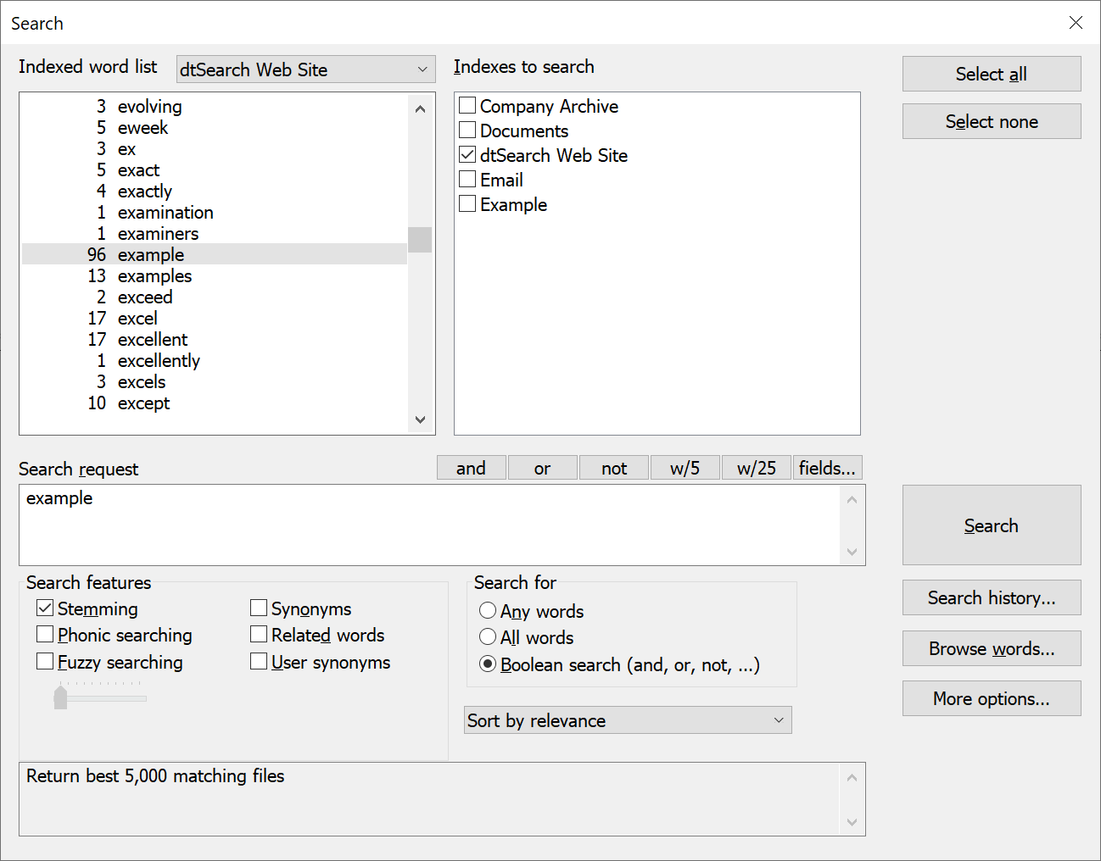
Task: Click the large Search button
Action: pyautogui.click(x=992, y=525)
